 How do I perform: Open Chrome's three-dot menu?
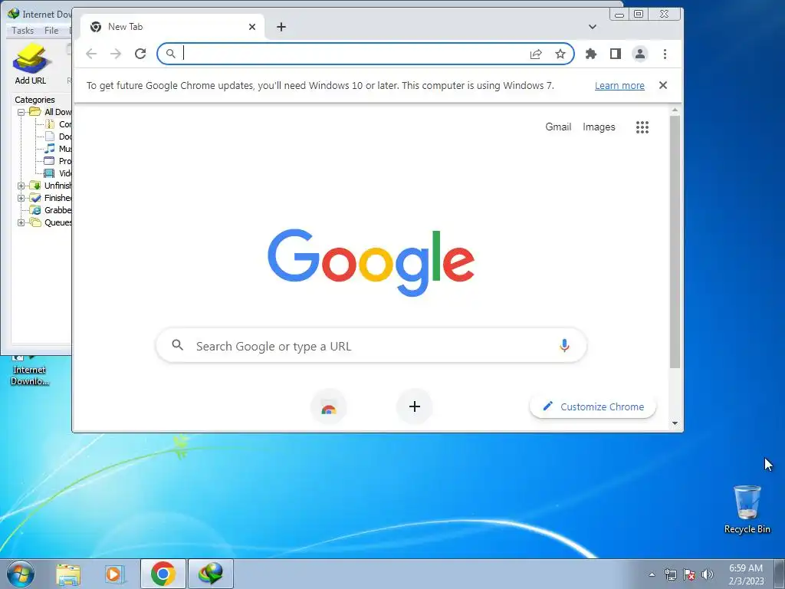click(665, 54)
